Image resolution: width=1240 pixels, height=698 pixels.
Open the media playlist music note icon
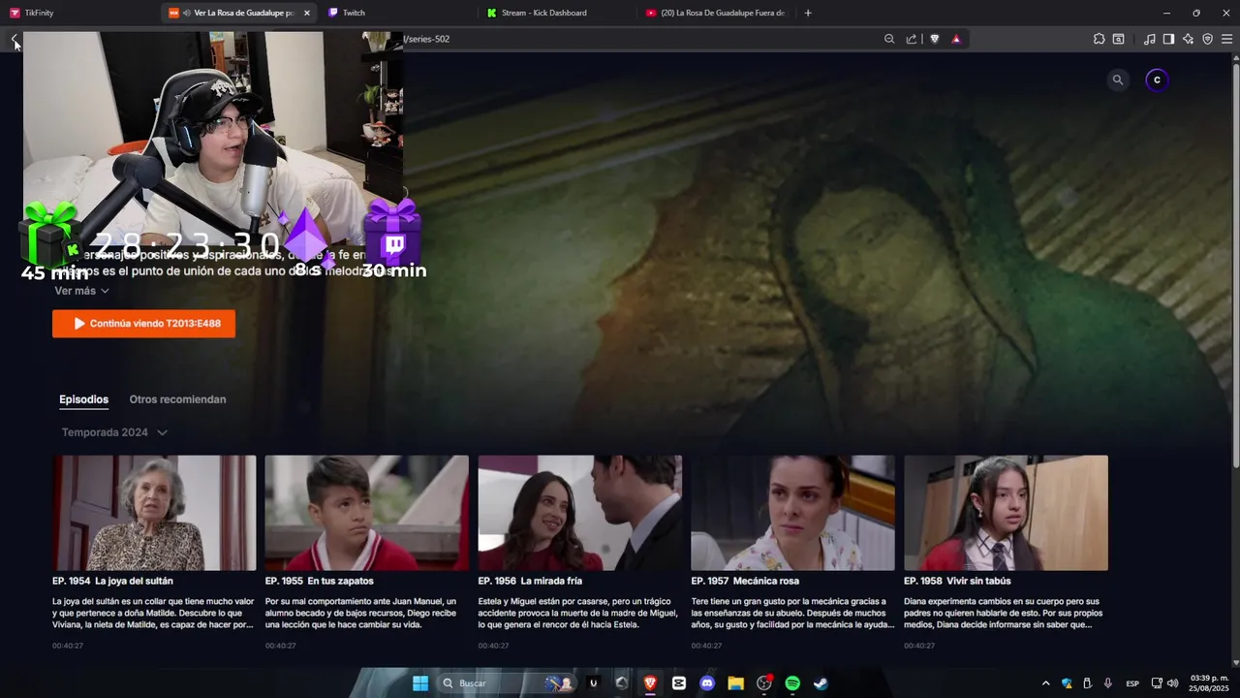point(1149,39)
